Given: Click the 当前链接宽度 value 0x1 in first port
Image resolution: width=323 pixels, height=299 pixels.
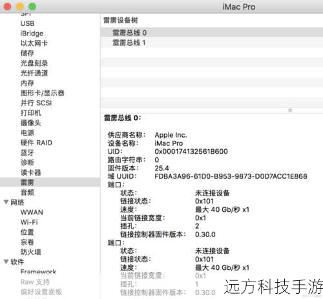Looking at the screenshot, I should [x=200, y=218].
